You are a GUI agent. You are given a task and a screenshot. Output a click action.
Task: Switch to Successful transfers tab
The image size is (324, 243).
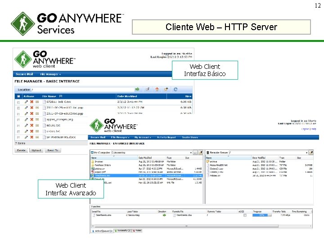pos(123,230)
